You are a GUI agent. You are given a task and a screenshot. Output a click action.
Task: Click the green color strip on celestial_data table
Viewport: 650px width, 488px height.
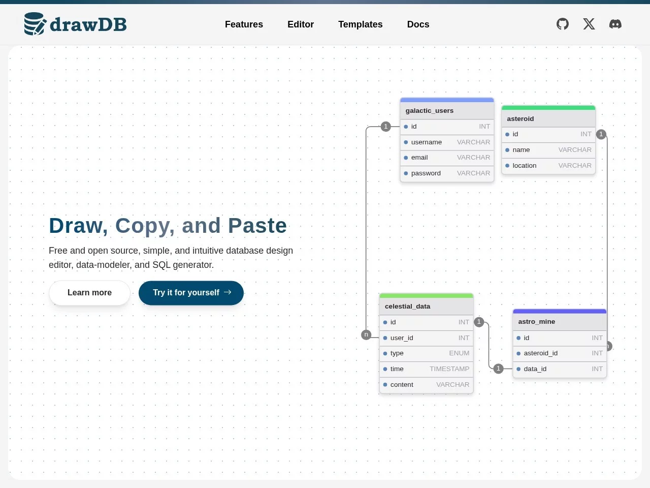pyautogui.click(x=426, y=295)
